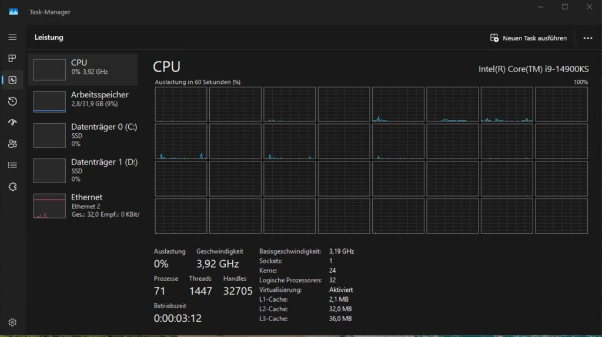Click the last logical processor graph in bottom row
This screenshot has height=337, width=602.
(x=561, y=216)
